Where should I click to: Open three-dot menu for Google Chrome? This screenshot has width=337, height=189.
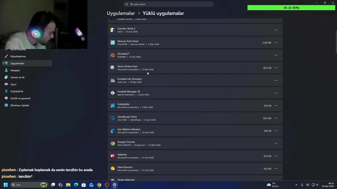coord(276,143)
